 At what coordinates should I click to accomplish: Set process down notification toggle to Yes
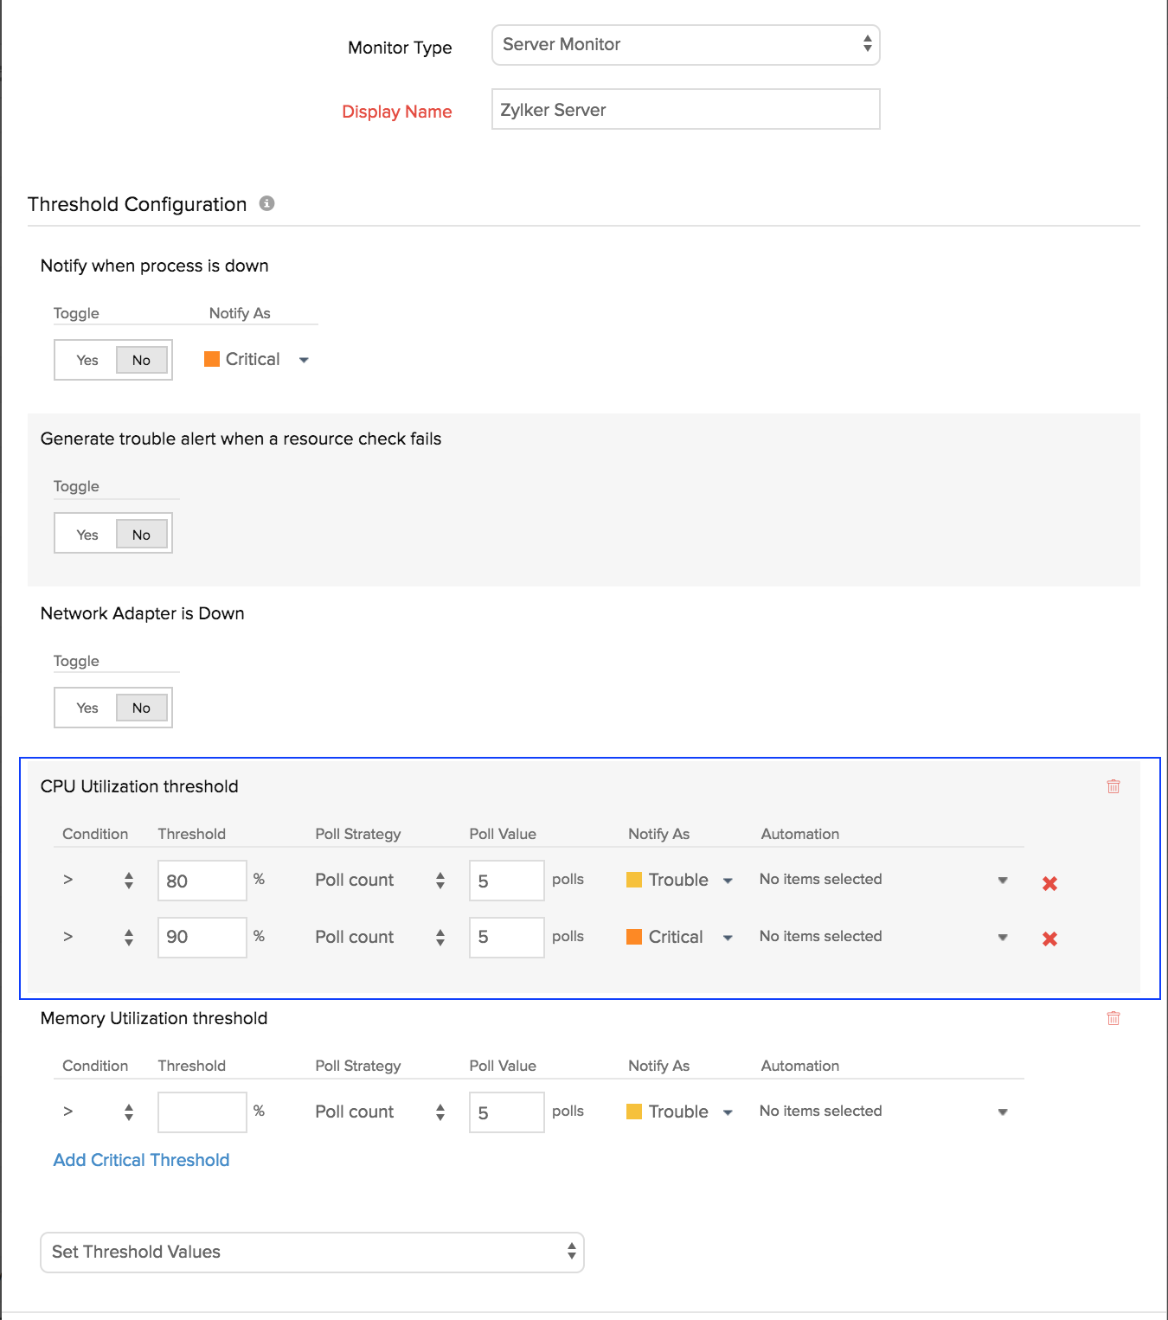[x=87, y=360]
